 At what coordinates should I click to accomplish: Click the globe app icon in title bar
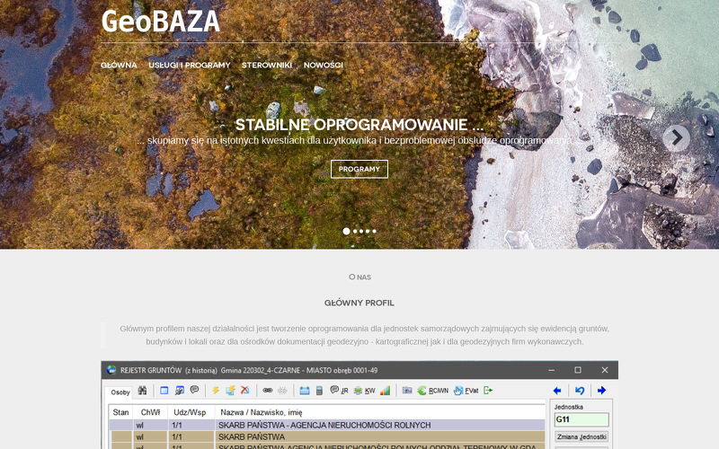[x=111, y=370]
